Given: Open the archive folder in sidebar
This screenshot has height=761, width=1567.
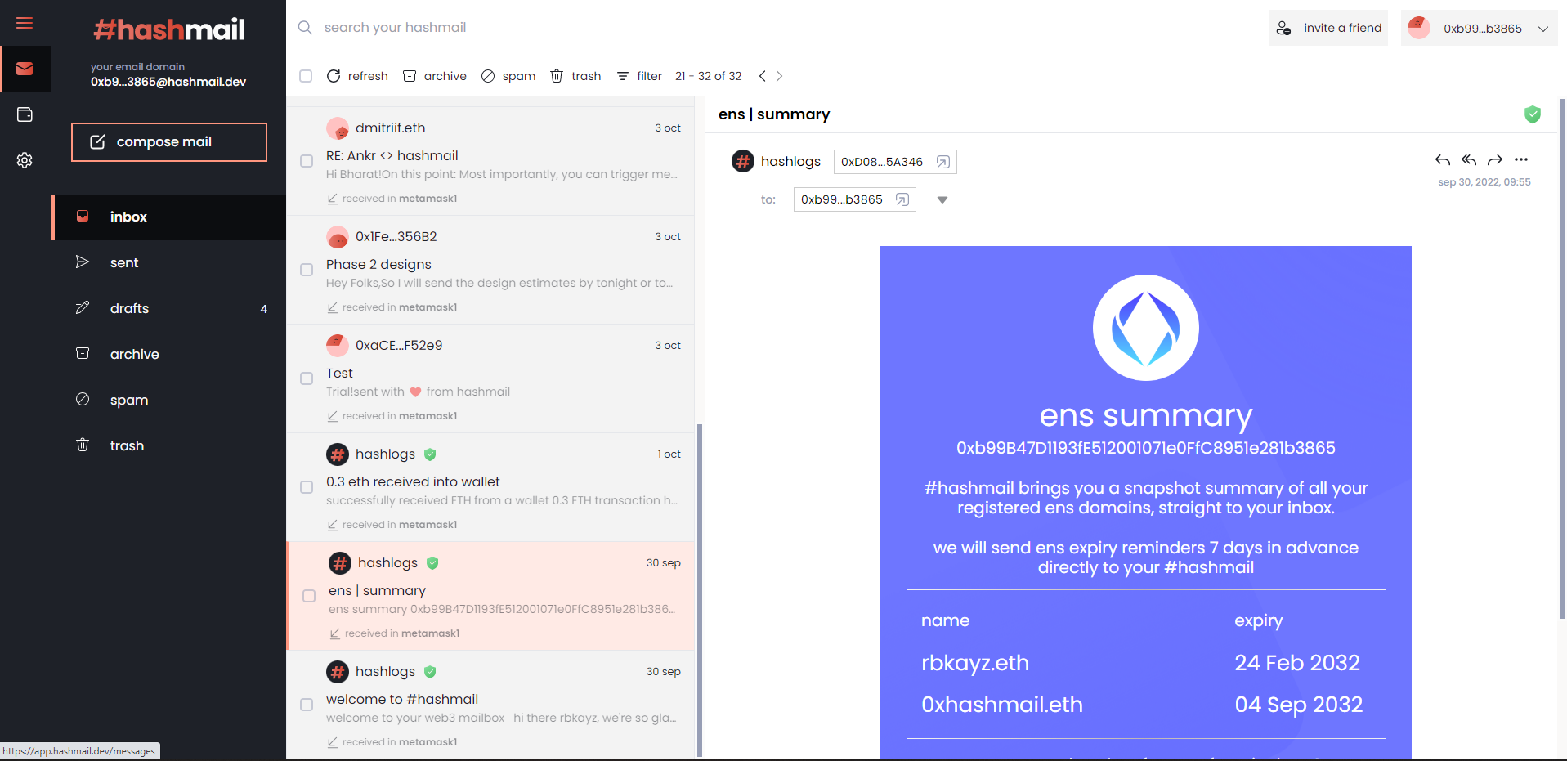Looking at the screenshot, I should tap(169, 355).
